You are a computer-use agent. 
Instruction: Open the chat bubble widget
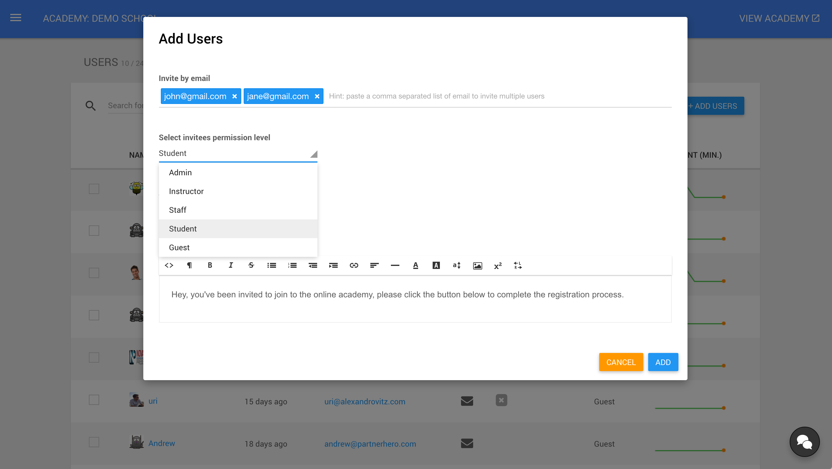tap(804, 442)
